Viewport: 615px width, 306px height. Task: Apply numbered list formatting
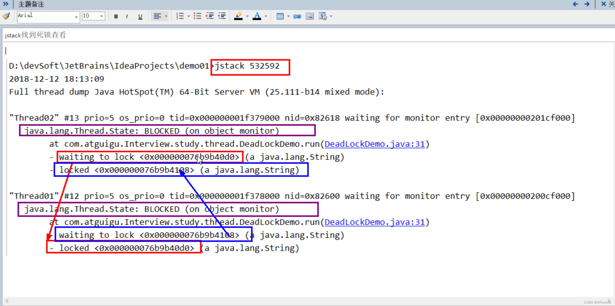click(180, 16)
